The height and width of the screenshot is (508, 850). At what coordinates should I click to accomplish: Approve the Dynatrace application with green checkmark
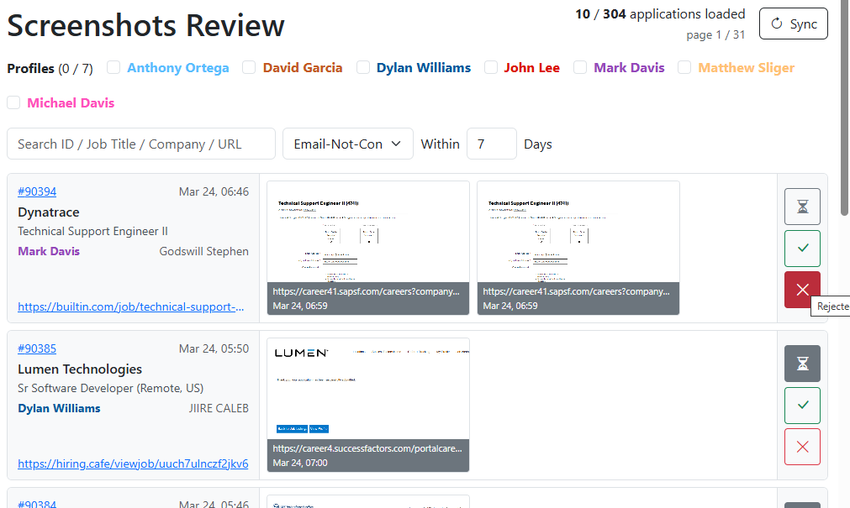802,248
